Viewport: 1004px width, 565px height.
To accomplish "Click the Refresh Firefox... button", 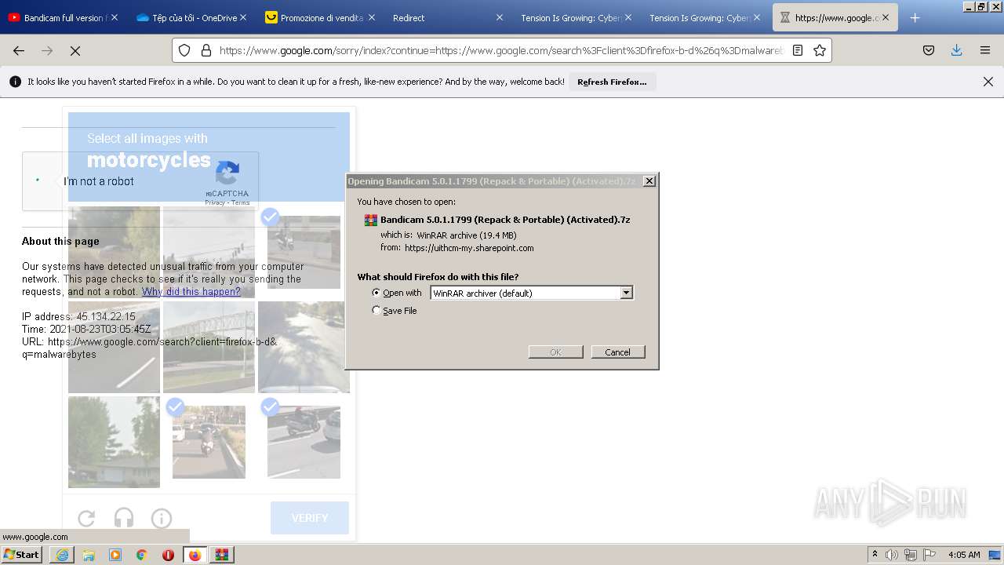I will 612,82.
